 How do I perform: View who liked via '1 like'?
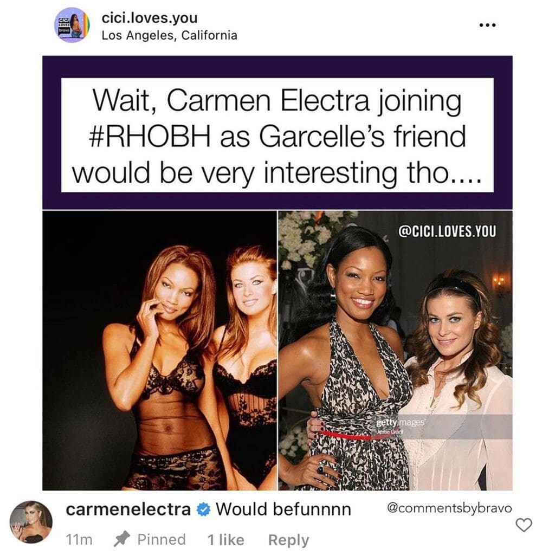pyautogui.click(x=226, y=540)
